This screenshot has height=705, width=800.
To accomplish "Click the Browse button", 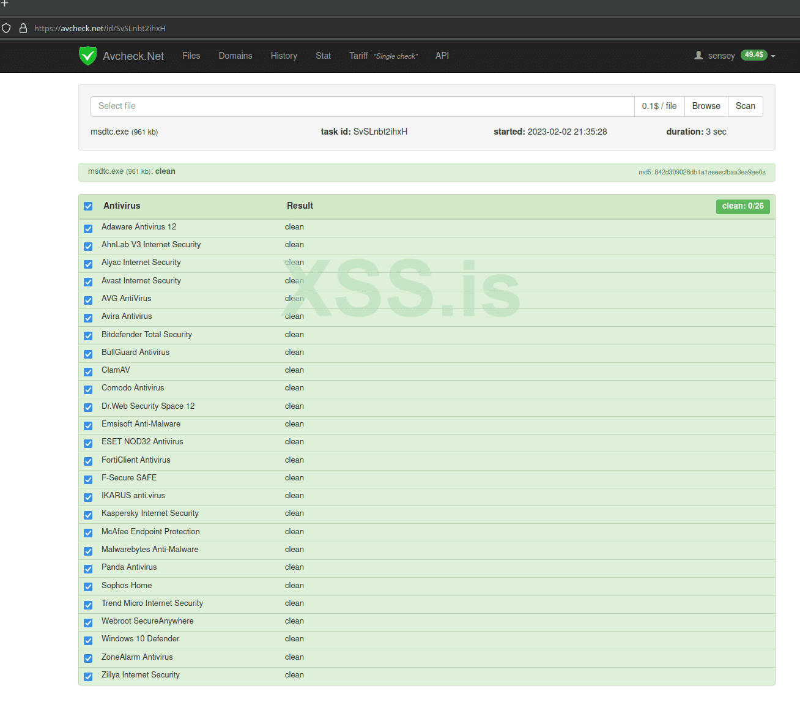I will (x=706, y=106).
